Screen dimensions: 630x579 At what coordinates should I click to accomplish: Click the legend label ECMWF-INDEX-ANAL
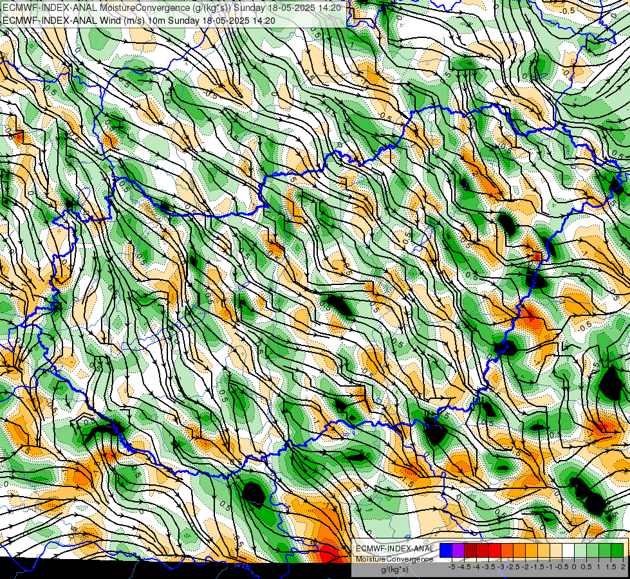click(x=395, y=549)
